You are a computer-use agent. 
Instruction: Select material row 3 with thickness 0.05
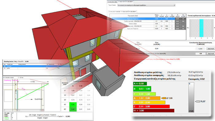tap(148, 24)
